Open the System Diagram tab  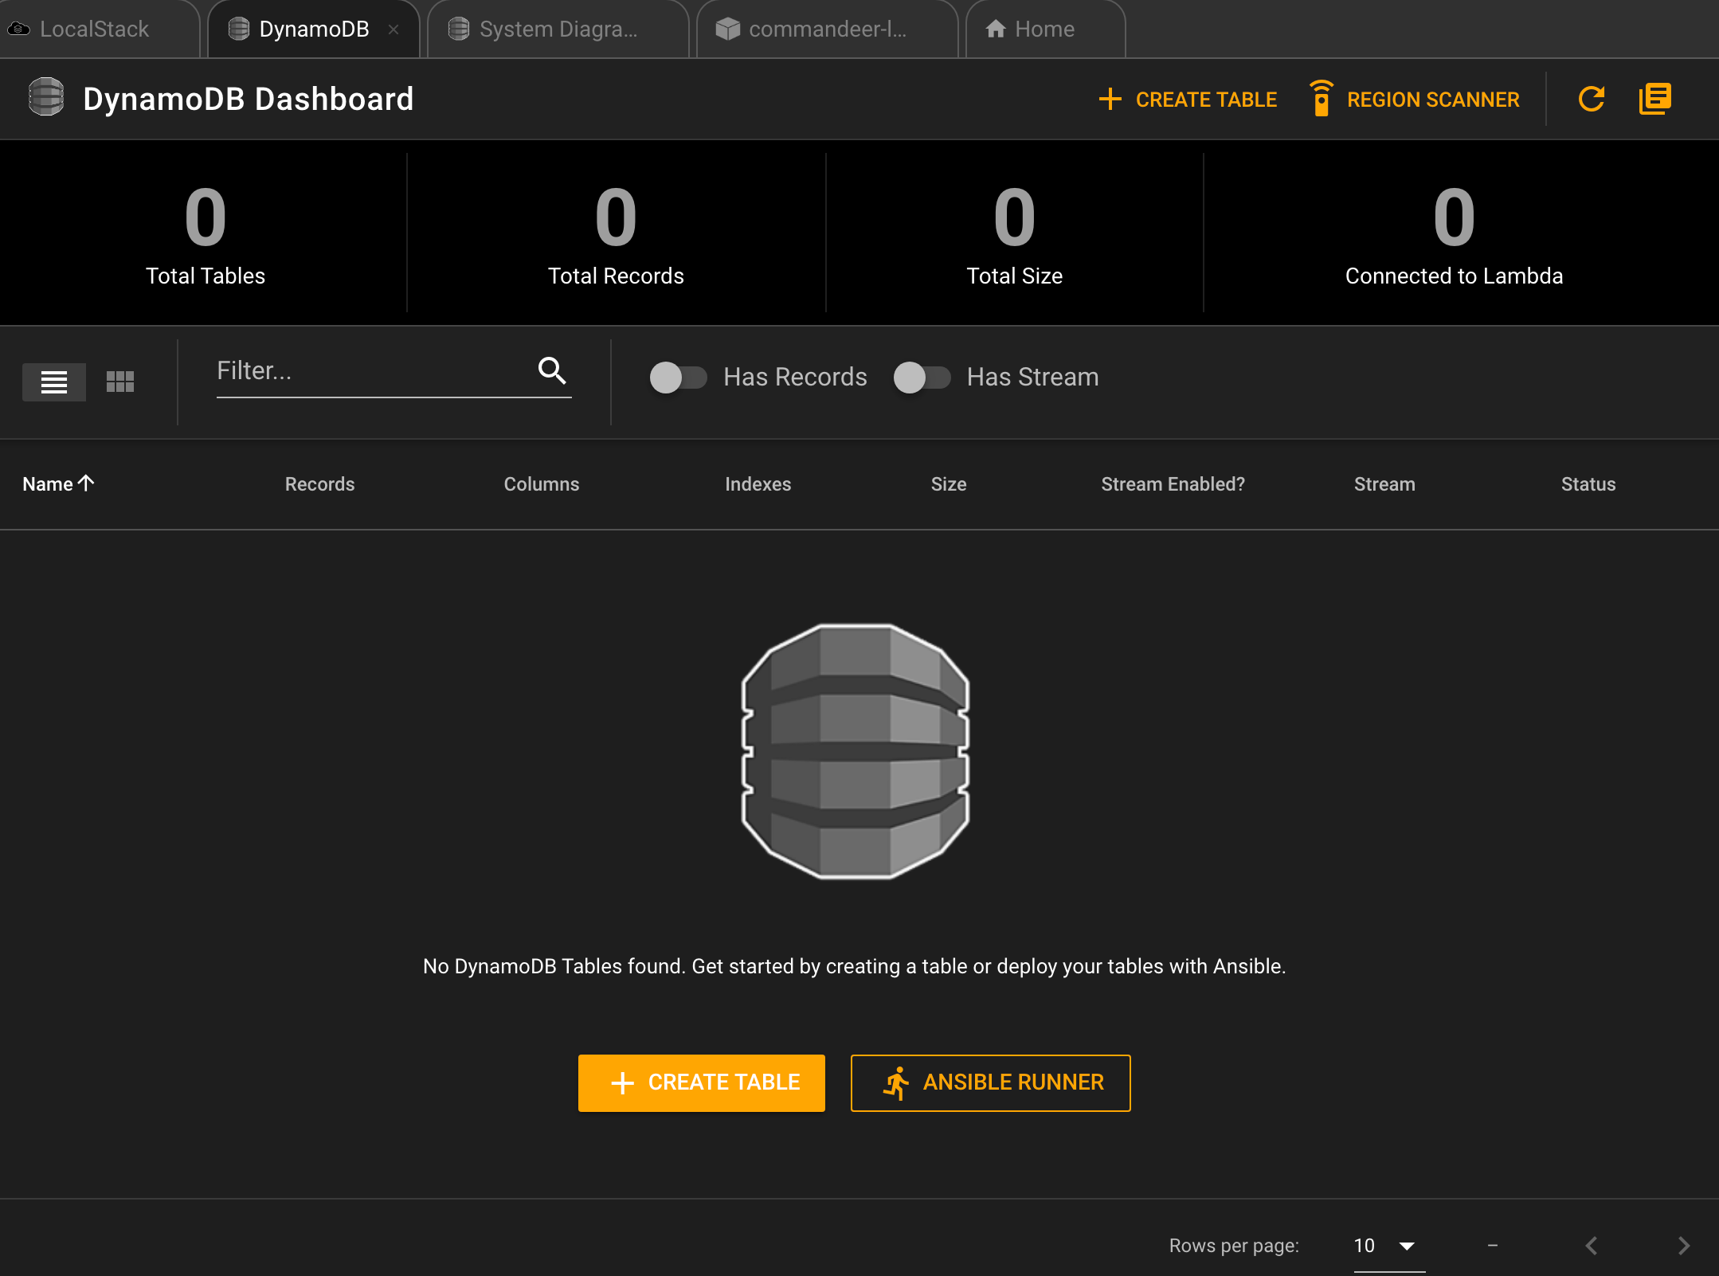558,29
